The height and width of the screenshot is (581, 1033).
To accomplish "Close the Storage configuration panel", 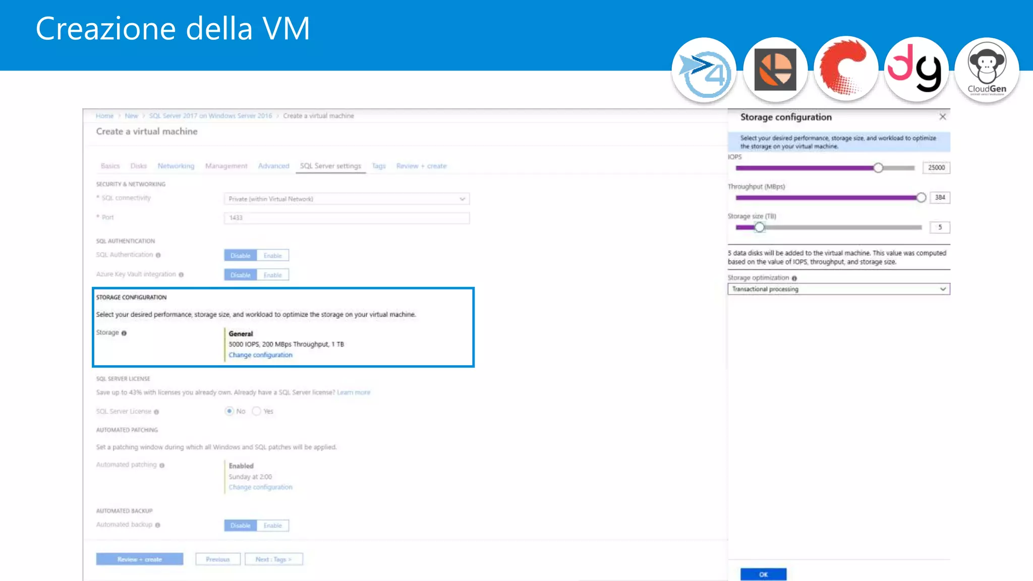I will coord(942,117).
